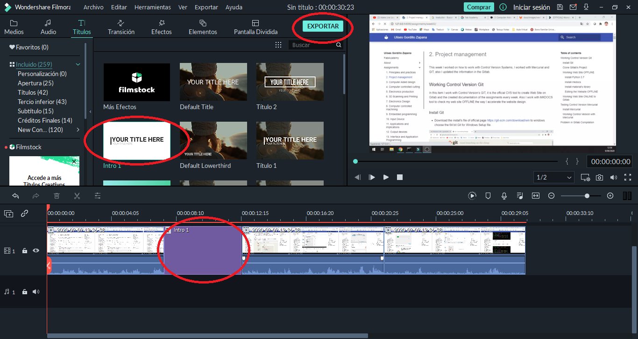Select the Título 2 thumbnail

[290, 82]
